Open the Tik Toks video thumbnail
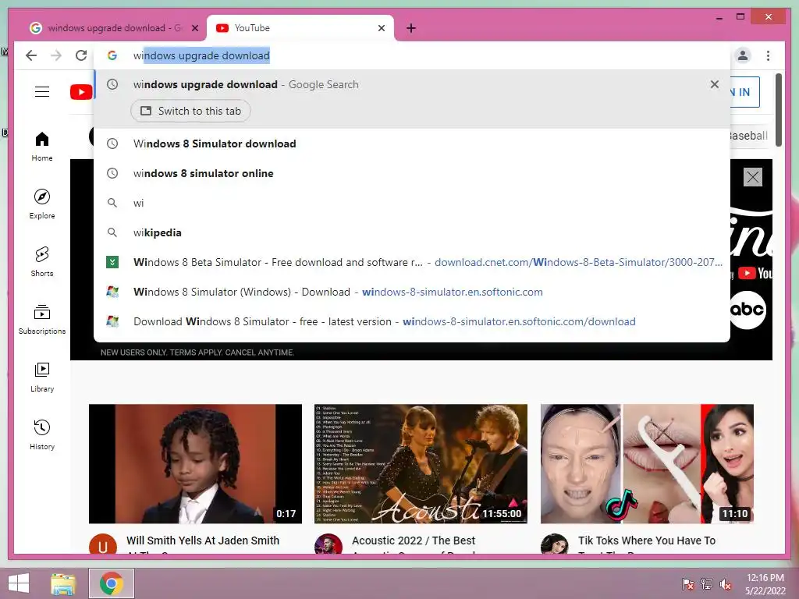Viewport: 799px width, 599px height. pos(647,463)
